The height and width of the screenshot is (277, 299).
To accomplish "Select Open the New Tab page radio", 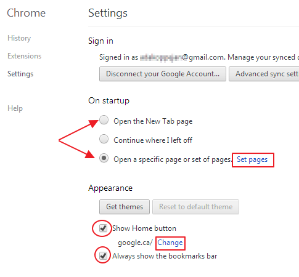I will tap(104, 120).
